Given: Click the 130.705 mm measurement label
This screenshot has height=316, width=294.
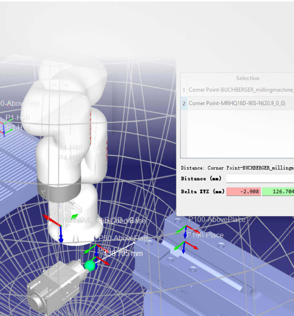Looking at the screenshot, I should pos(124,253).
